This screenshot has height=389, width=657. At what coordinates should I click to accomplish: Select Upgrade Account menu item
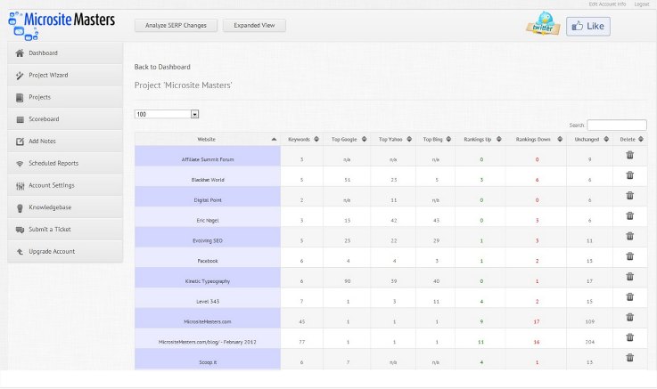click(65, 251)
